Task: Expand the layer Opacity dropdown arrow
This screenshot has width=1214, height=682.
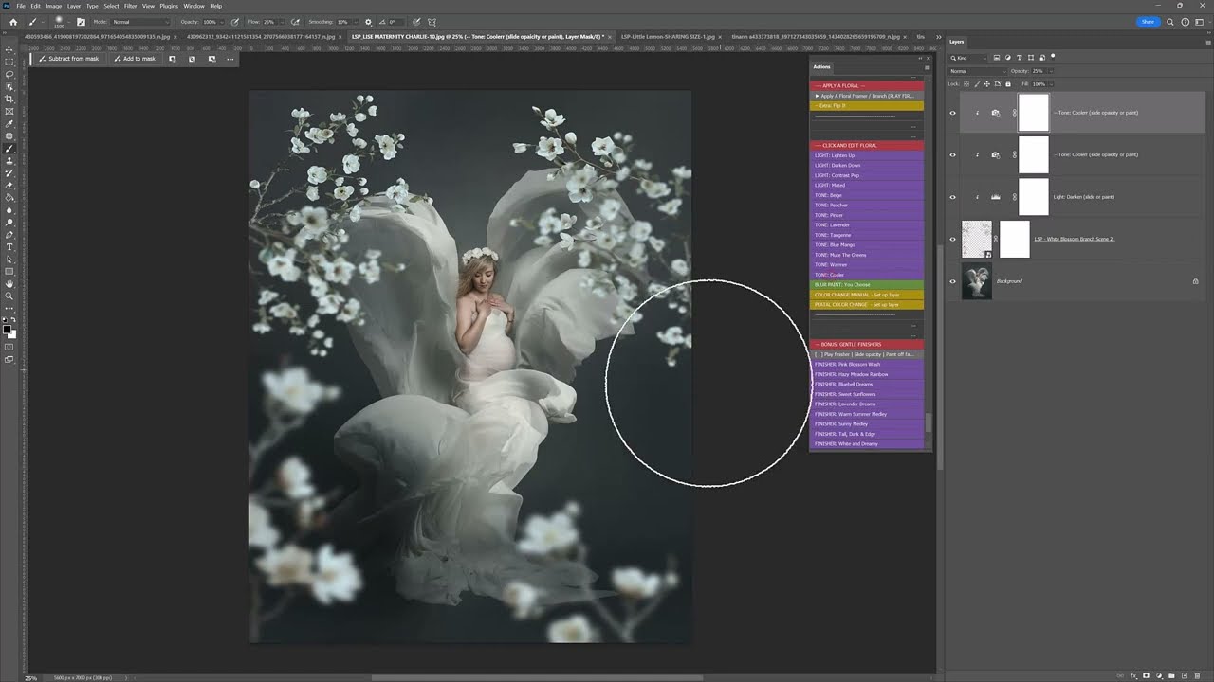Action: 1050,71
